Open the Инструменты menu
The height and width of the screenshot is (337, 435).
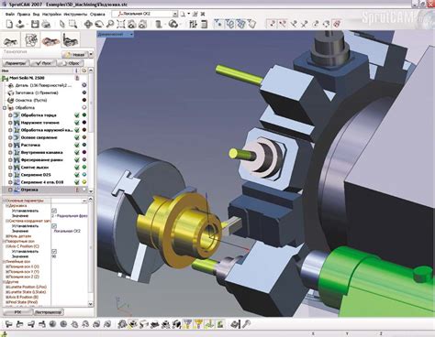pyautogui.click(x=75, y=14)
